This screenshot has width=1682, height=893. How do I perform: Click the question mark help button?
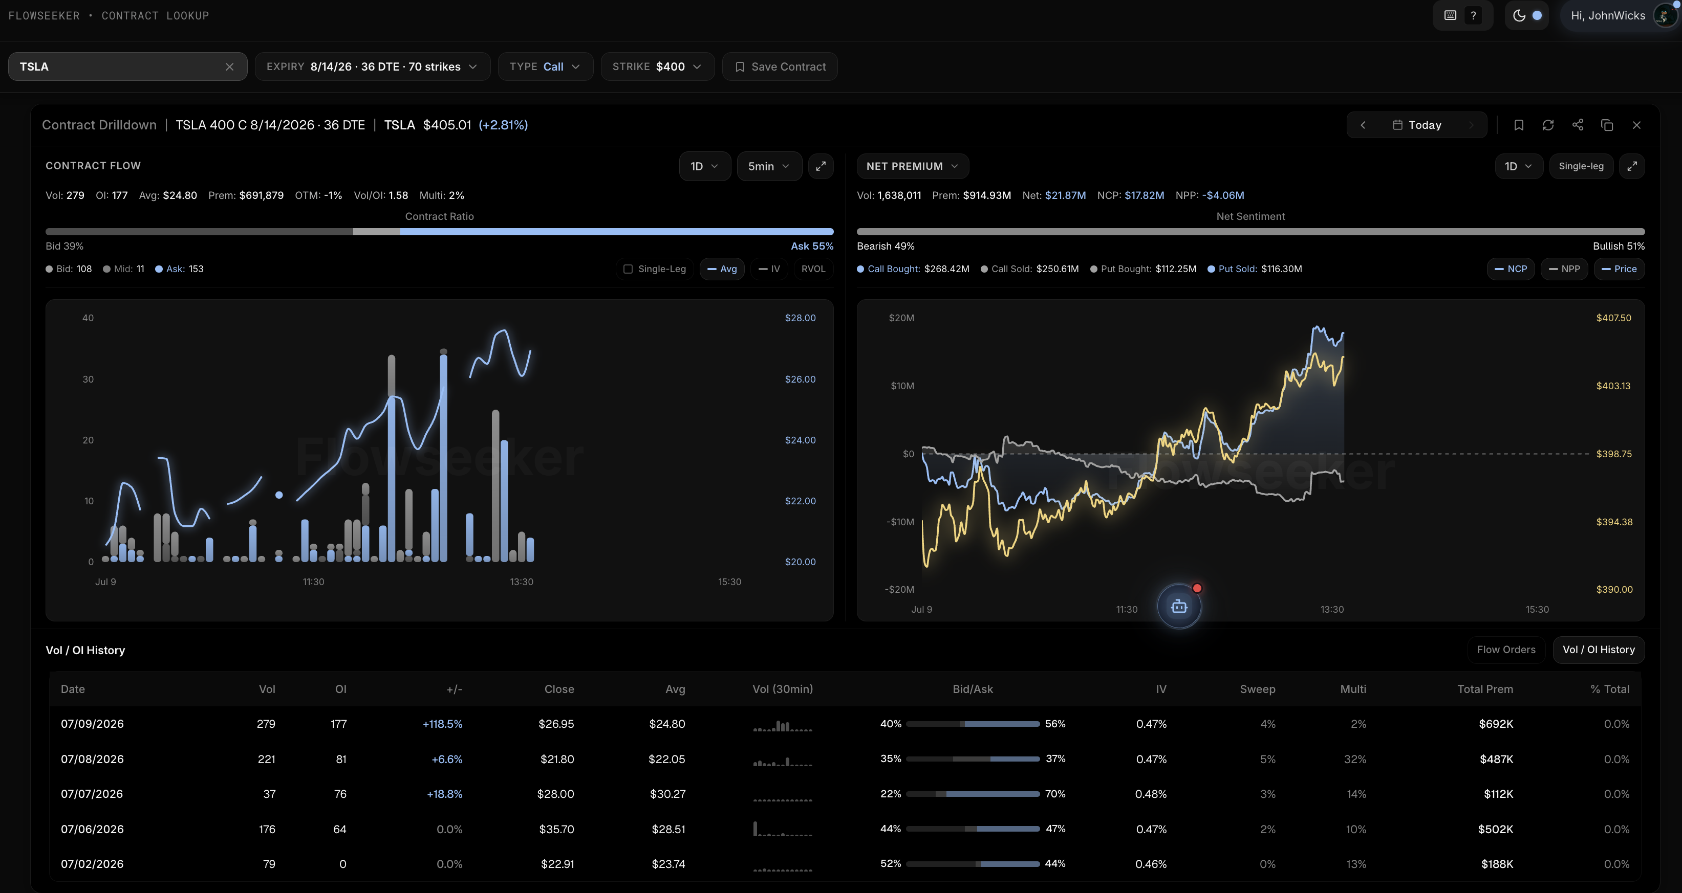(x=1473, y=16)
